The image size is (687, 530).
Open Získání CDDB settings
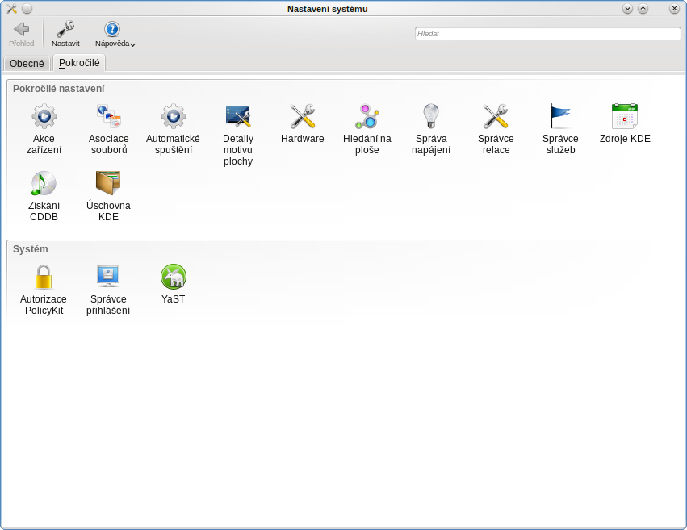point(44,196)
